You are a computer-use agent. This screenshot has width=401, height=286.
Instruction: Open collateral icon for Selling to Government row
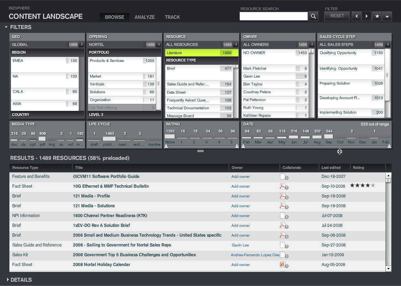pyautogui.click(x=284, y=245)
